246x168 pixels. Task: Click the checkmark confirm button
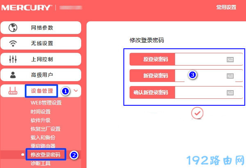click(x=197, y=113)
